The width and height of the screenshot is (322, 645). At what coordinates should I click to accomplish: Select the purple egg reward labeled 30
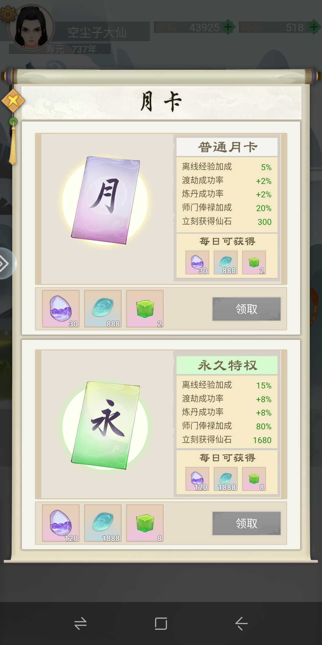pos(61,309)
